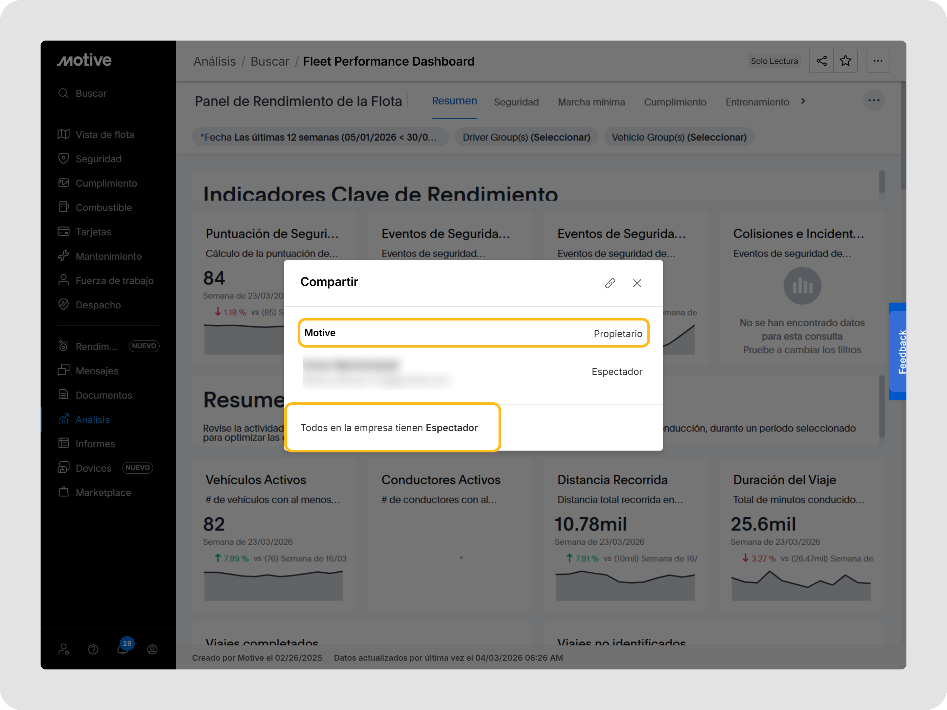Open the header three-dots menu
947x710 pixels.
[x=878, y=61]
